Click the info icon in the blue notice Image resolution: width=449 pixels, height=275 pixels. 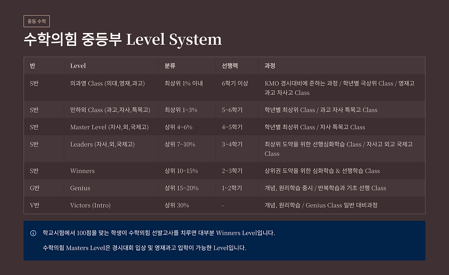pos(33,233)
